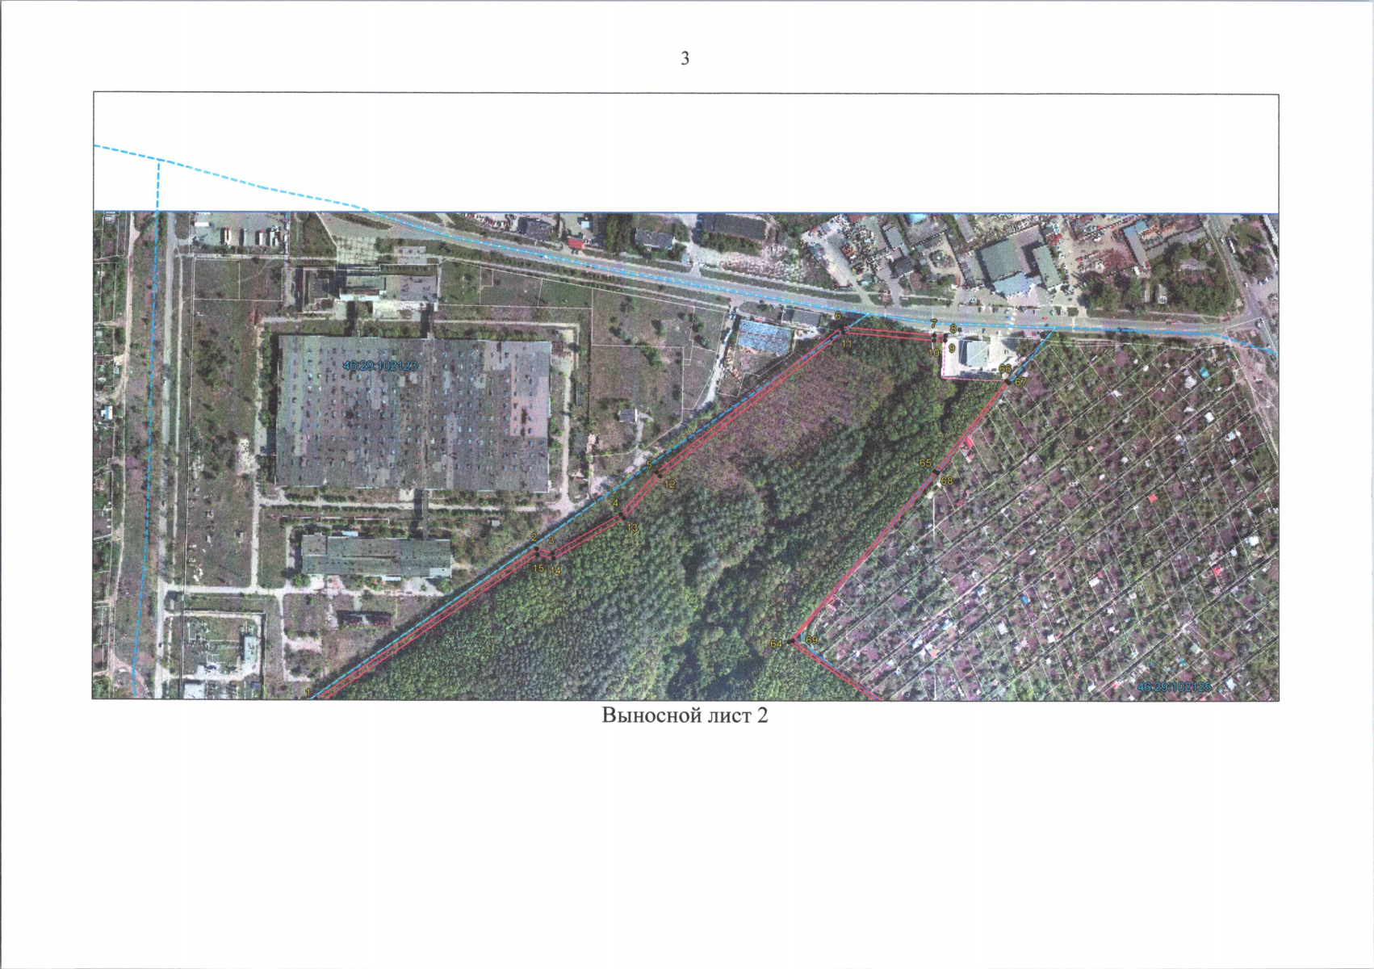Click the blue-roofed building near point 6

click(x=763, y=337)
